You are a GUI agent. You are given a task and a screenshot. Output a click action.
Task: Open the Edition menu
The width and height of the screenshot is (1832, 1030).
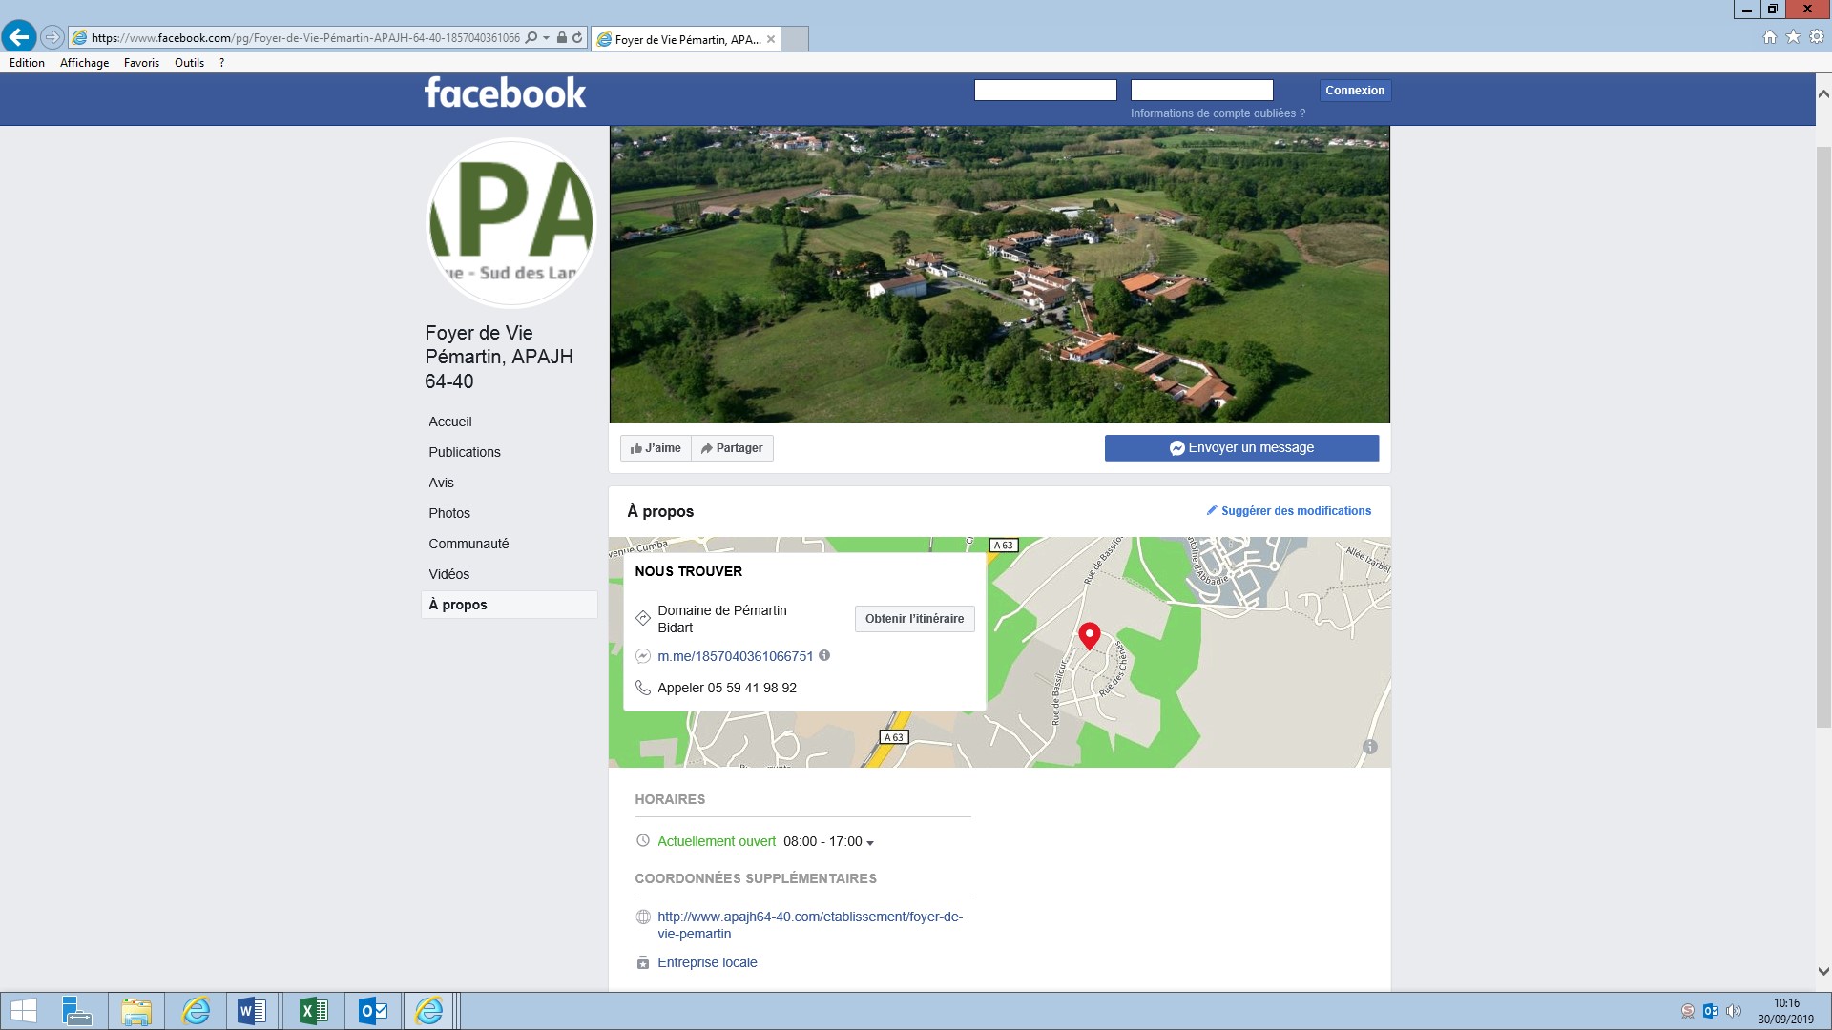pyautogui.click(x=27, y=63)
